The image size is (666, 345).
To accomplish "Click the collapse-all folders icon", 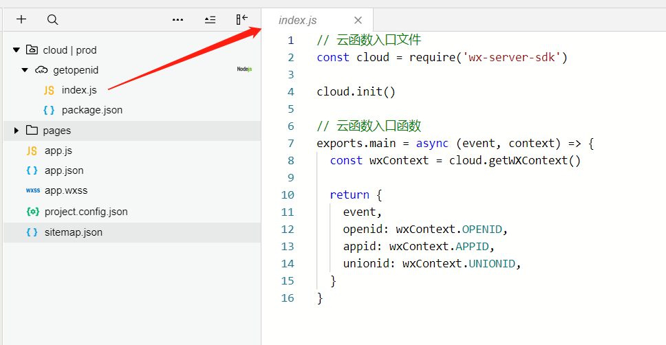I will (211, 19).
